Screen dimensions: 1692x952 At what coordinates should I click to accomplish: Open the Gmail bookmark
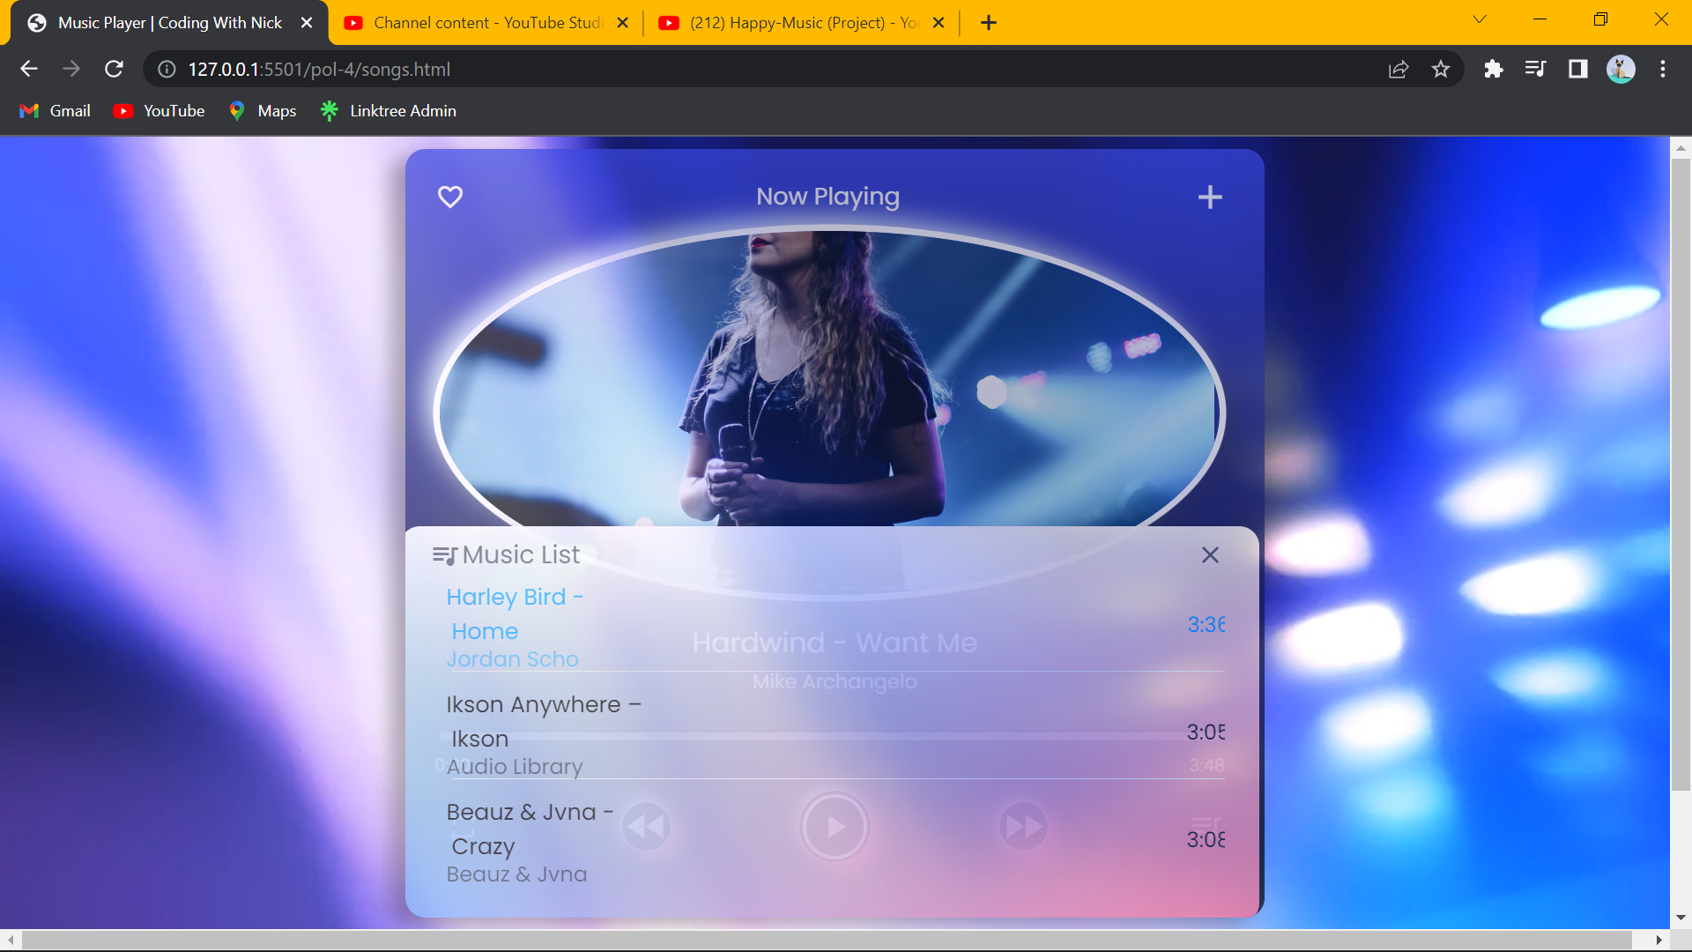pyautogui.click(x=56, y=111)
